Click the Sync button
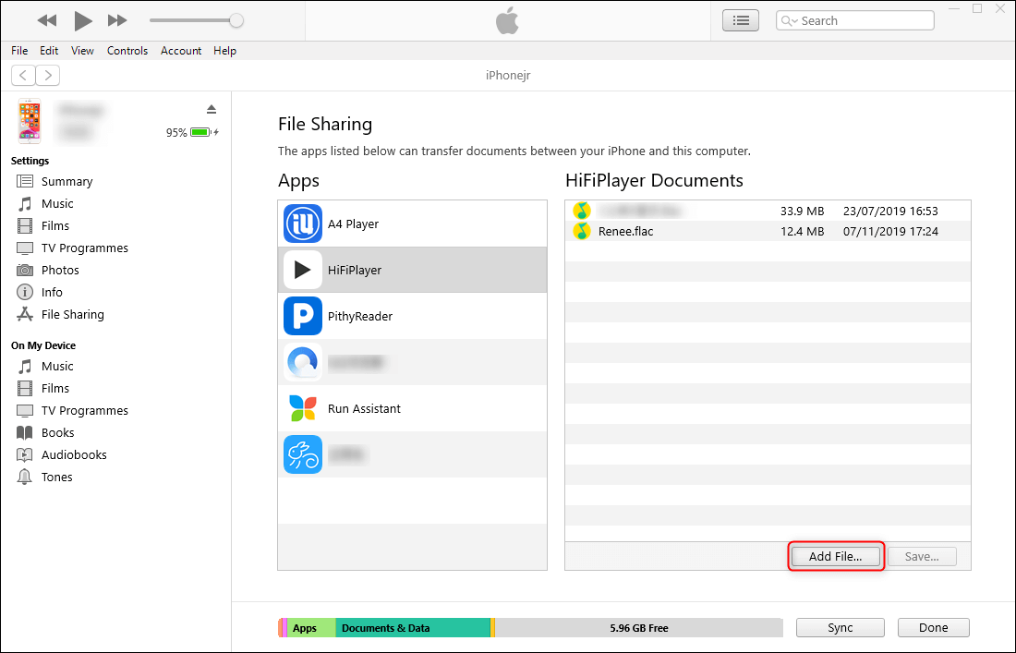Image resolution: width=1016 pixels, height=653 pixels. pos(840,628)
